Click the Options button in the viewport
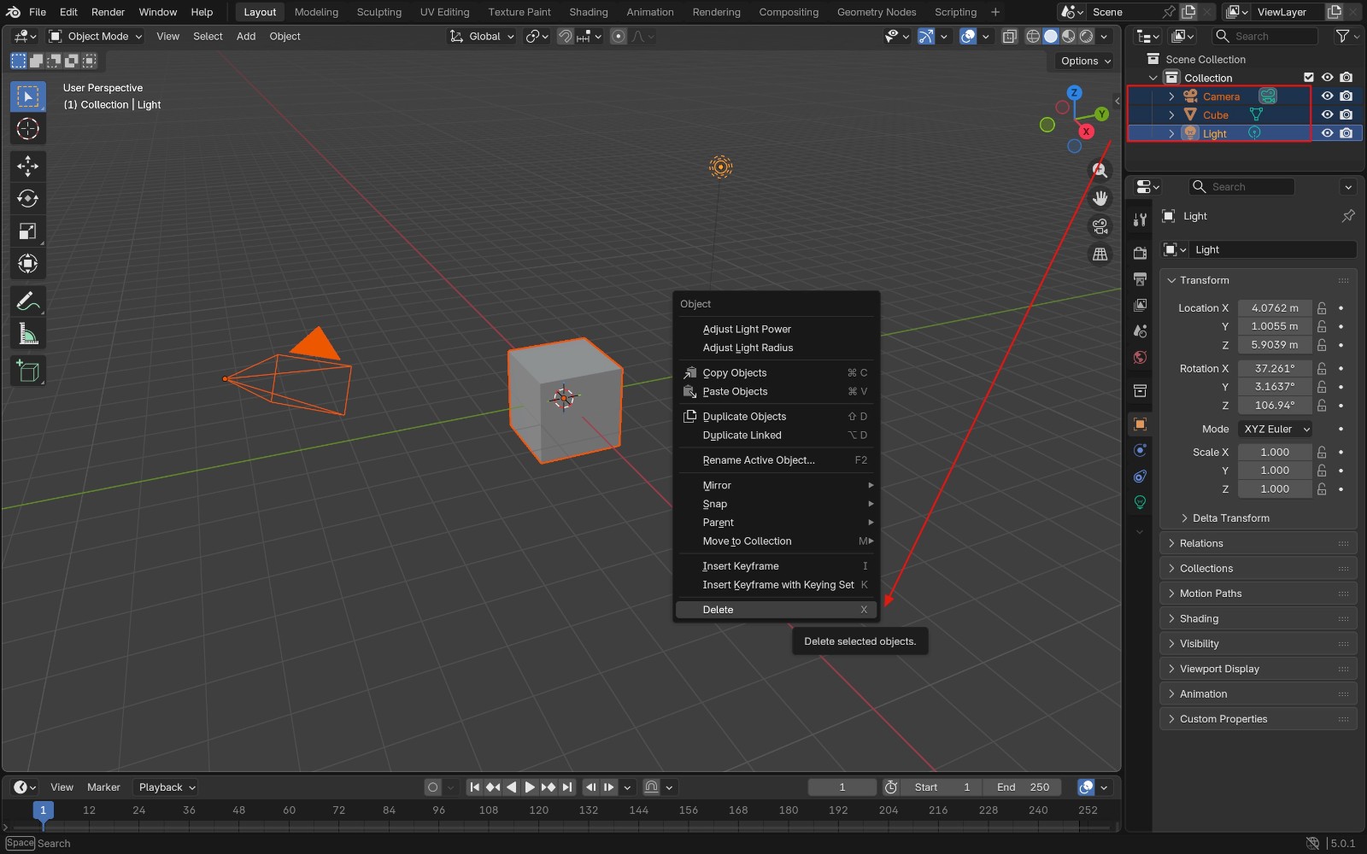 point(1085,61)
